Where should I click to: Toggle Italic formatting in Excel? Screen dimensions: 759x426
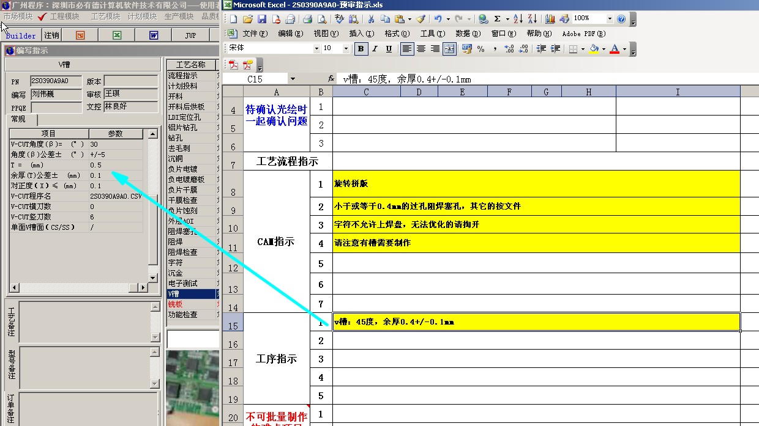point(375,48)
